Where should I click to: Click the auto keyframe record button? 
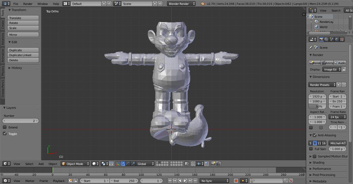tap(236, 181)
